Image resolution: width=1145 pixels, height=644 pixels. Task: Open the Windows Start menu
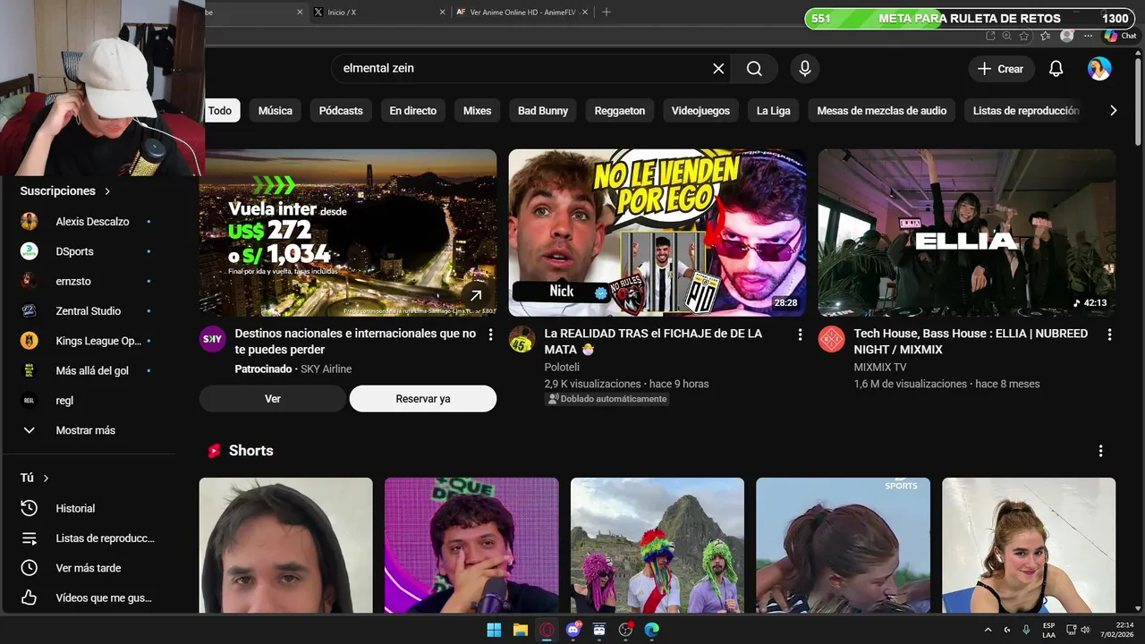[x=494, y=630]
